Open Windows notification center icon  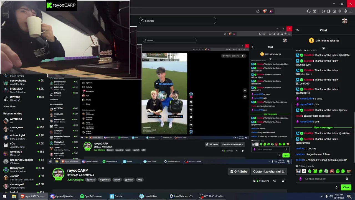click(349, 196)
